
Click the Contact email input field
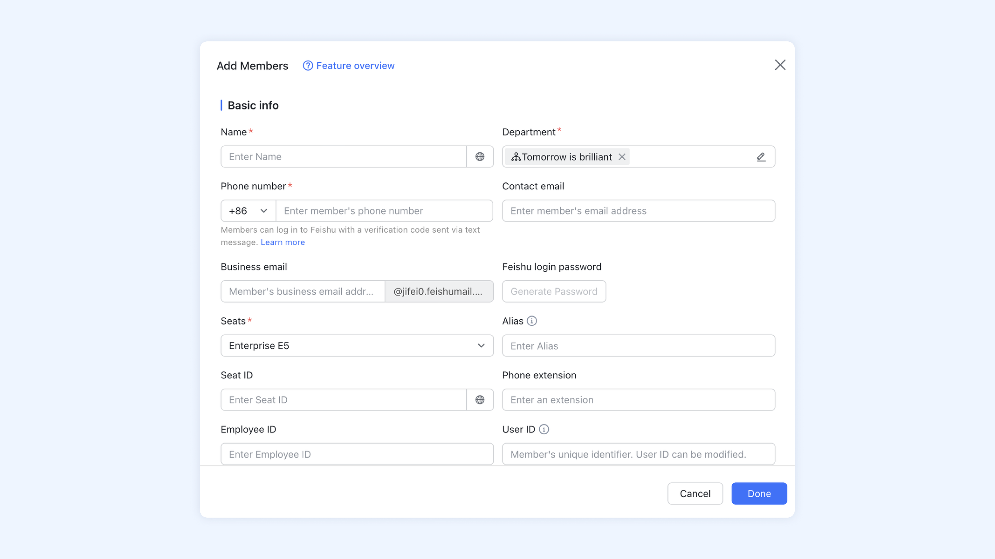click(638, 211)
